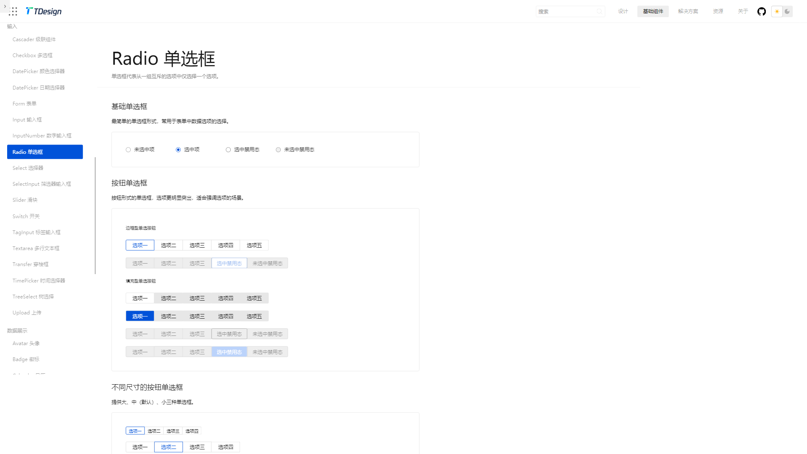Open the 解决方案 menu
This screenshot has height=454, width=807.
(688, 11)
